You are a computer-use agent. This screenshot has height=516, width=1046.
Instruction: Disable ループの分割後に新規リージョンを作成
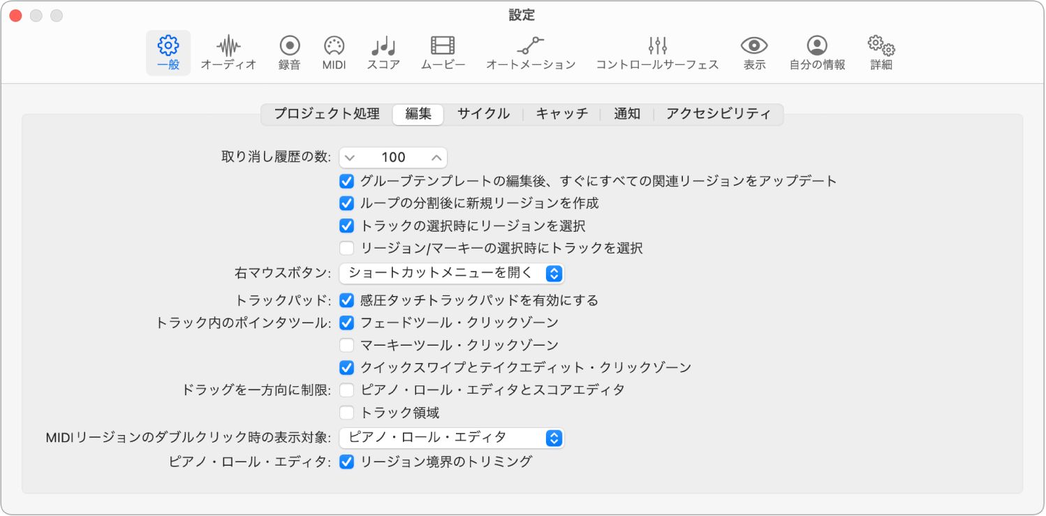coord(346,203)
